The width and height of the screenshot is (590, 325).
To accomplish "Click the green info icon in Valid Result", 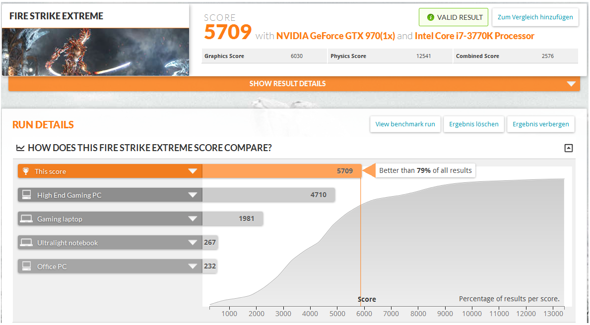I will click(x=430, y=17).
